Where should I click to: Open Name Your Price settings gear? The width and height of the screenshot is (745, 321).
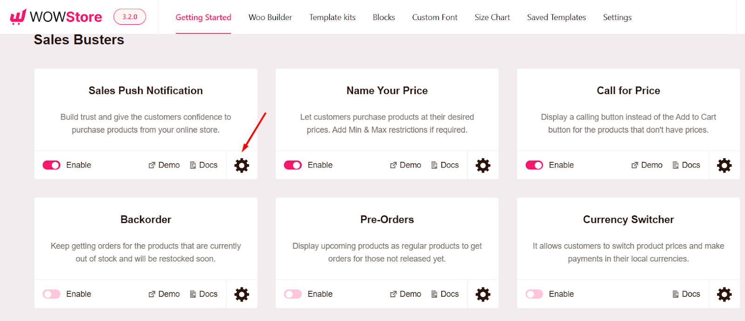point(482,165)
